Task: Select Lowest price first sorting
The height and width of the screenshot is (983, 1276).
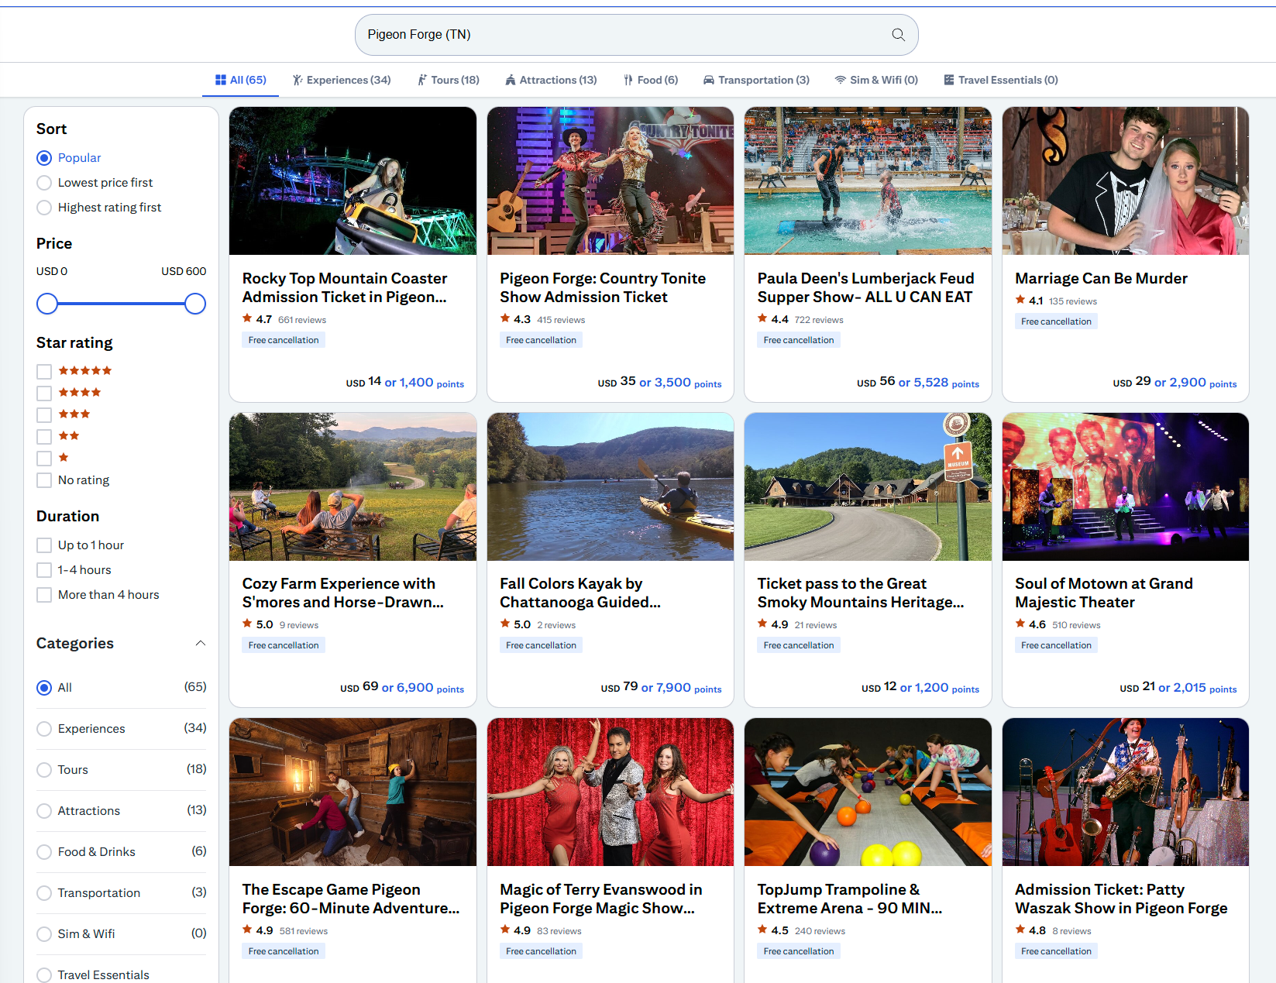Action: coord(44,183)
